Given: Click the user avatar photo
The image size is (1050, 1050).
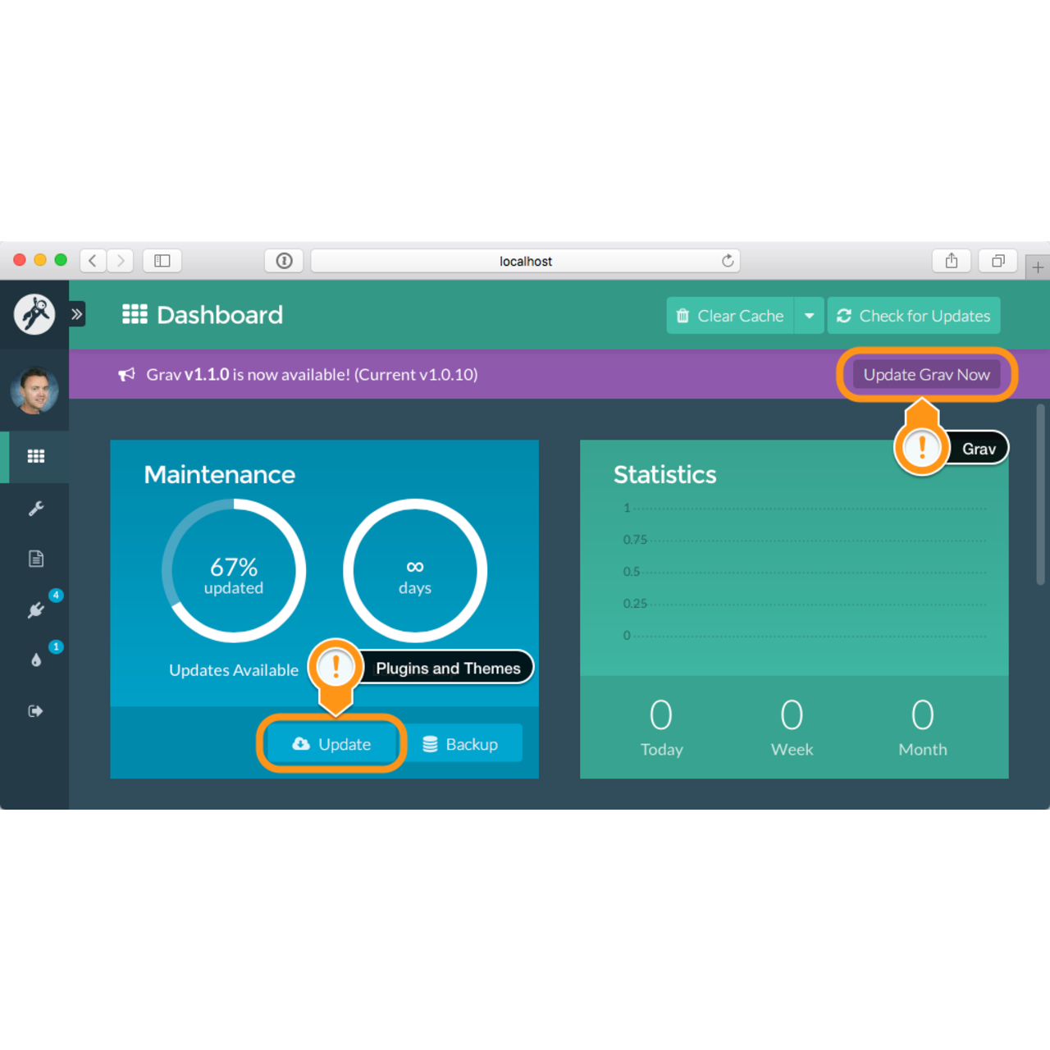Looking at the screenshot, I should pyautogui.click(x=34, y=390).
